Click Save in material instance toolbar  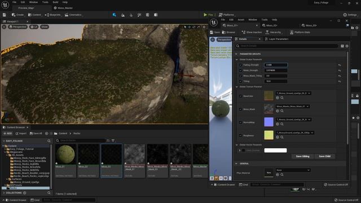tap(215, 33)
